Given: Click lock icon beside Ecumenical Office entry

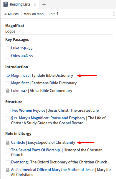Looking at the screenshot, I should point(8,170).
